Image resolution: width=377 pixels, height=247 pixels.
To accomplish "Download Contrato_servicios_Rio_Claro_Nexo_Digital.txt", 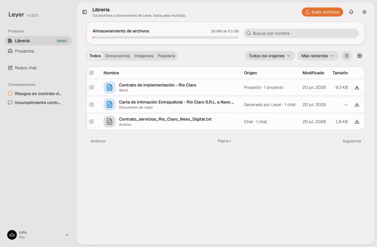I will pos(357,122).
